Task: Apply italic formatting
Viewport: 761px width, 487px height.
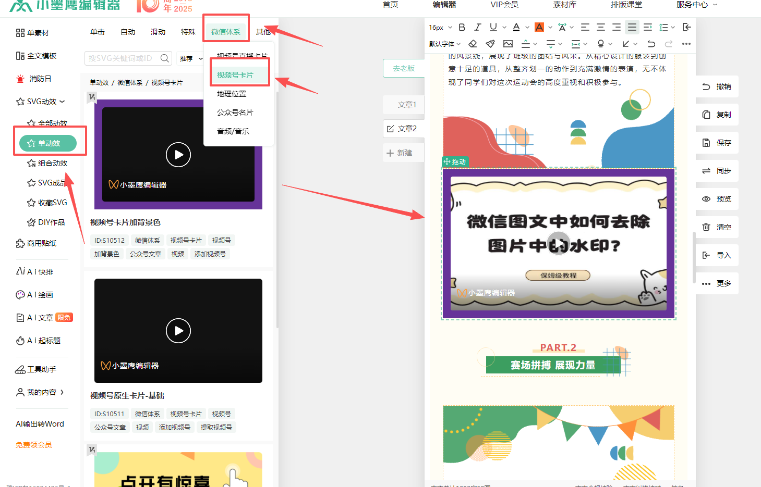Action: point(477,27)
